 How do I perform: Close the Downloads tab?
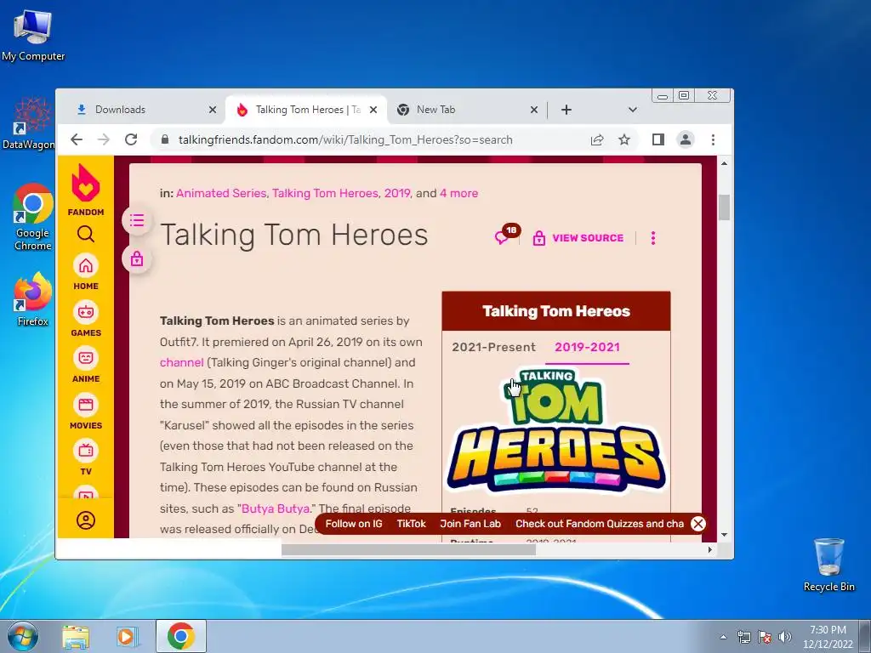click(x=212, y=110)
